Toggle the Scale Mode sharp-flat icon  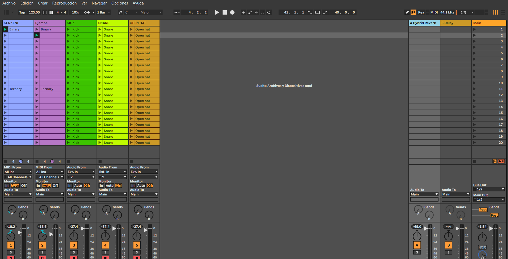pyautogui.click(x=120, y=12)
